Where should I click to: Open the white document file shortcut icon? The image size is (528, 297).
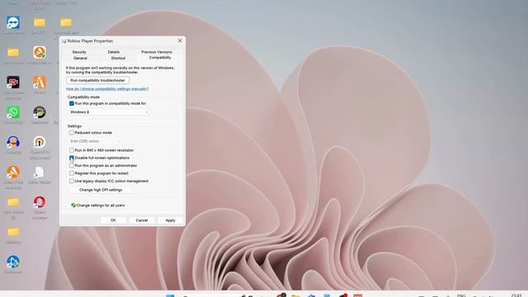pos(40,172)
